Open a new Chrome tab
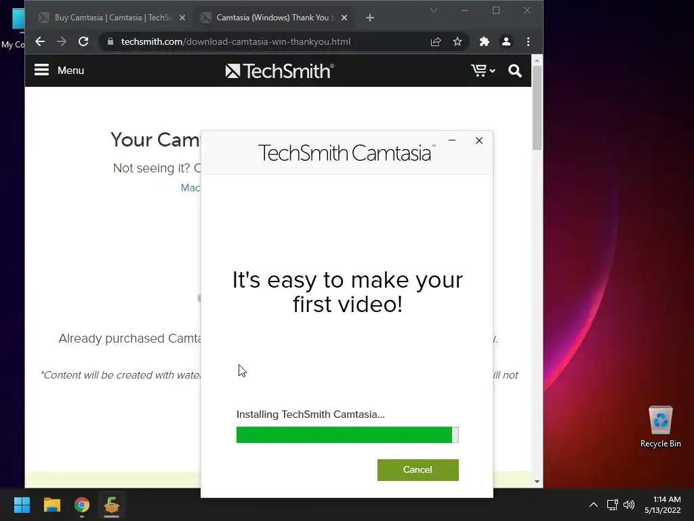Image resolution: width=694 pixels, height=521 pixels. tap(370, 18)
